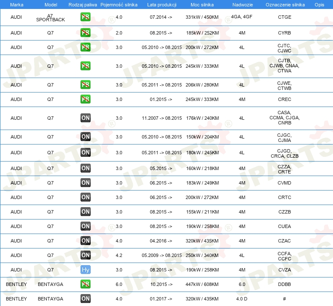The width and height of the screenshot is (333, 306).
Task: Click the Opis column header
Action: click(x=319, y=4)
